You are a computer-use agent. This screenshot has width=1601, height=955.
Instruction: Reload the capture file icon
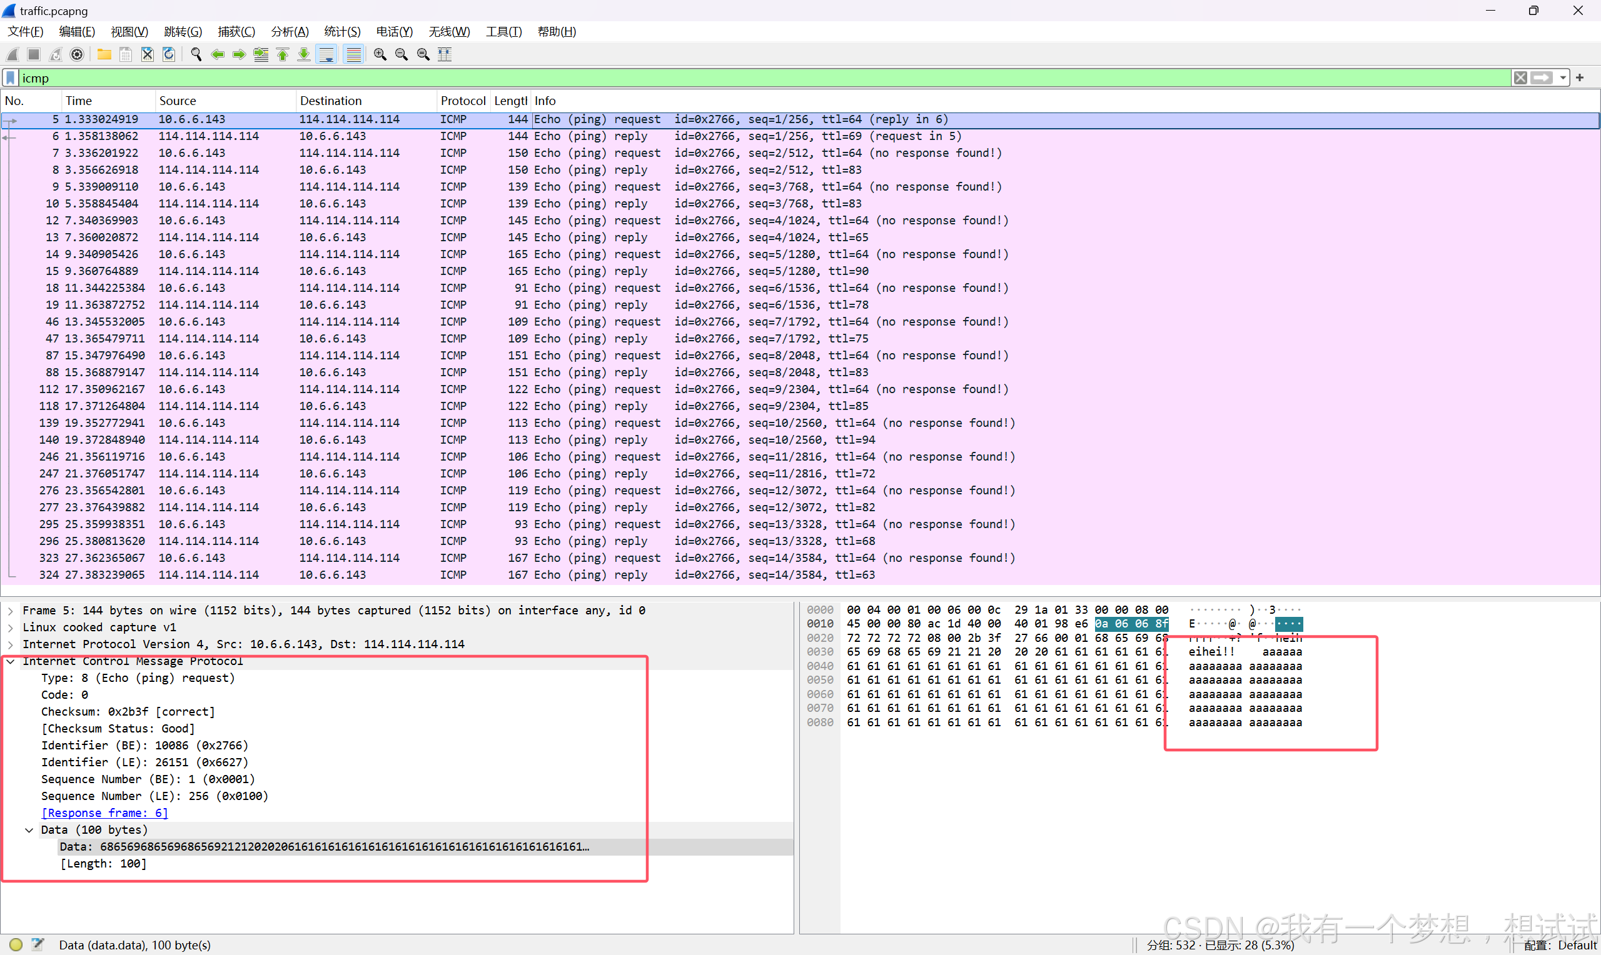tap(169, 55)
